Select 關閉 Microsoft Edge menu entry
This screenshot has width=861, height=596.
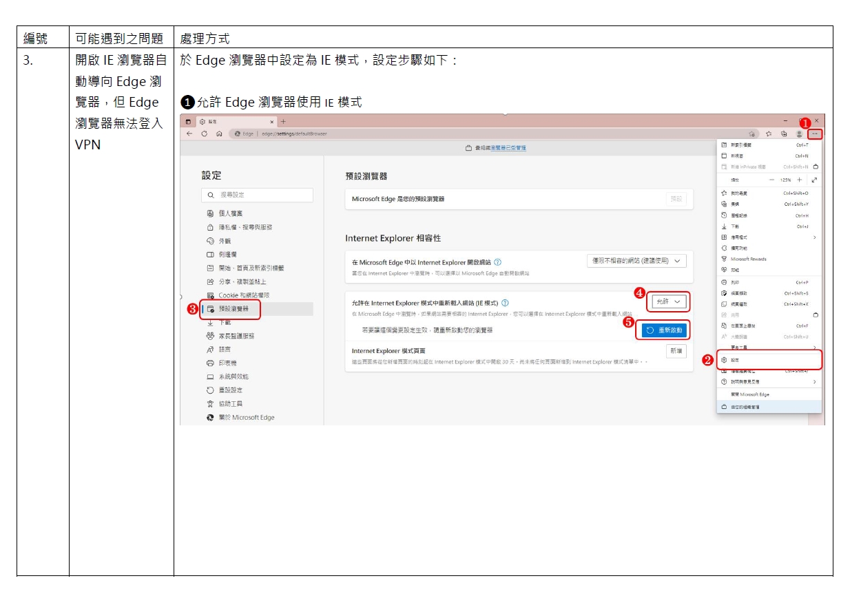click(x=769, y=394)
